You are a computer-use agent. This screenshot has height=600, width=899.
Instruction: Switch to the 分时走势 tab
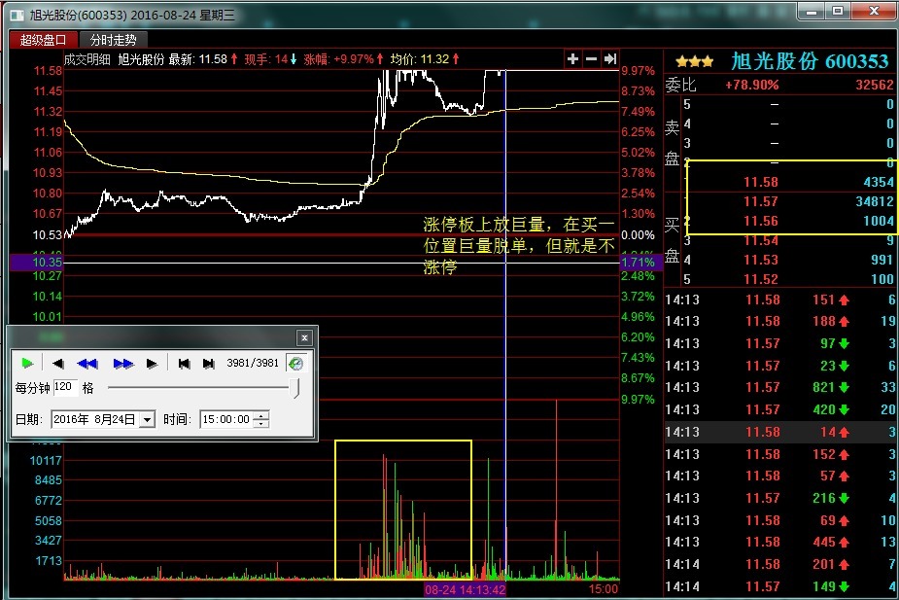114,40
